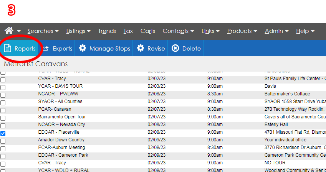Click the Exports button label
Screen dimensions: 326x172
pos(63,49)
